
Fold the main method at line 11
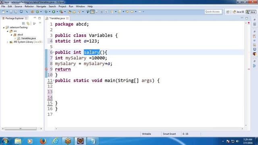[54, 80]
